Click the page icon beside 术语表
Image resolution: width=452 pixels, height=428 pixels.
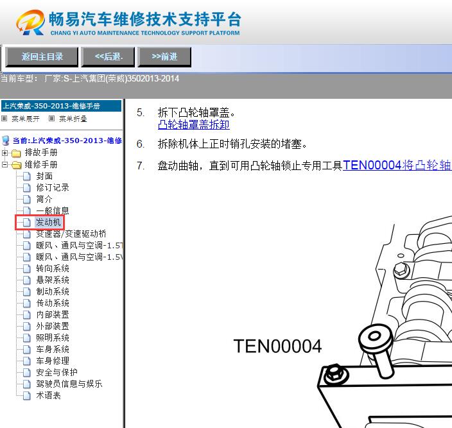[x=26, y=395]
